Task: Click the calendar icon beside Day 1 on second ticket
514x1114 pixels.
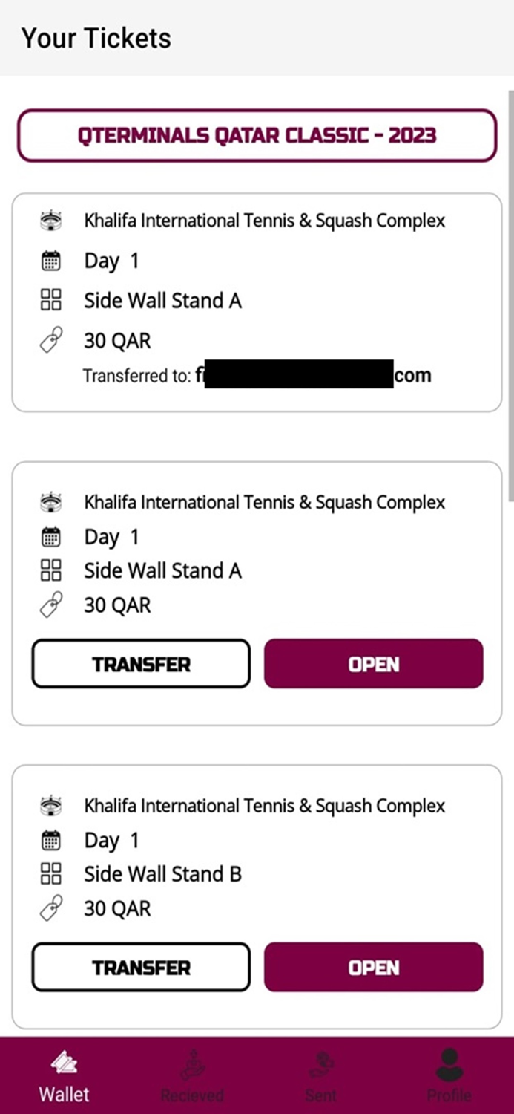Action: pyautogui.click(x=50, y=536)
